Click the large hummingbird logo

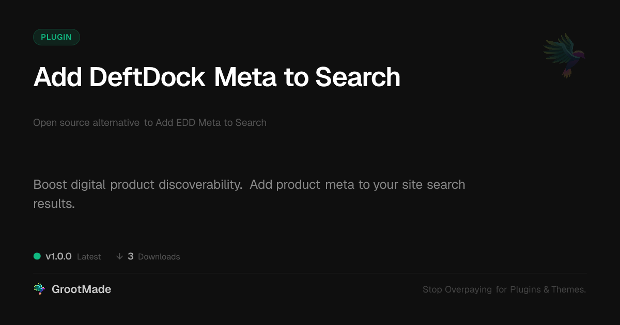(x=565, y=55)
